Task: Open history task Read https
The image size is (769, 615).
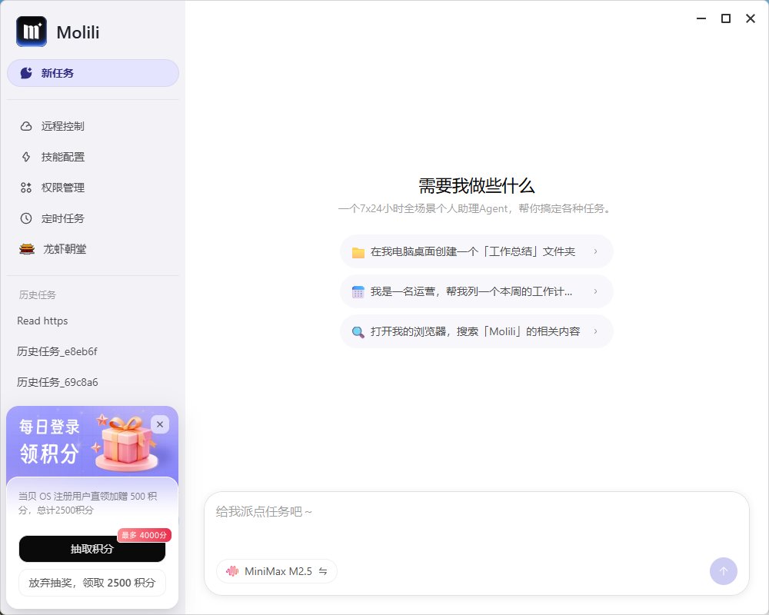Action: coord(42,321)
